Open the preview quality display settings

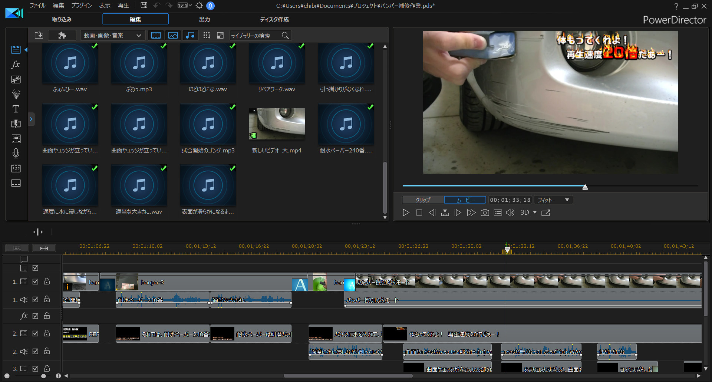coord(498,213)
